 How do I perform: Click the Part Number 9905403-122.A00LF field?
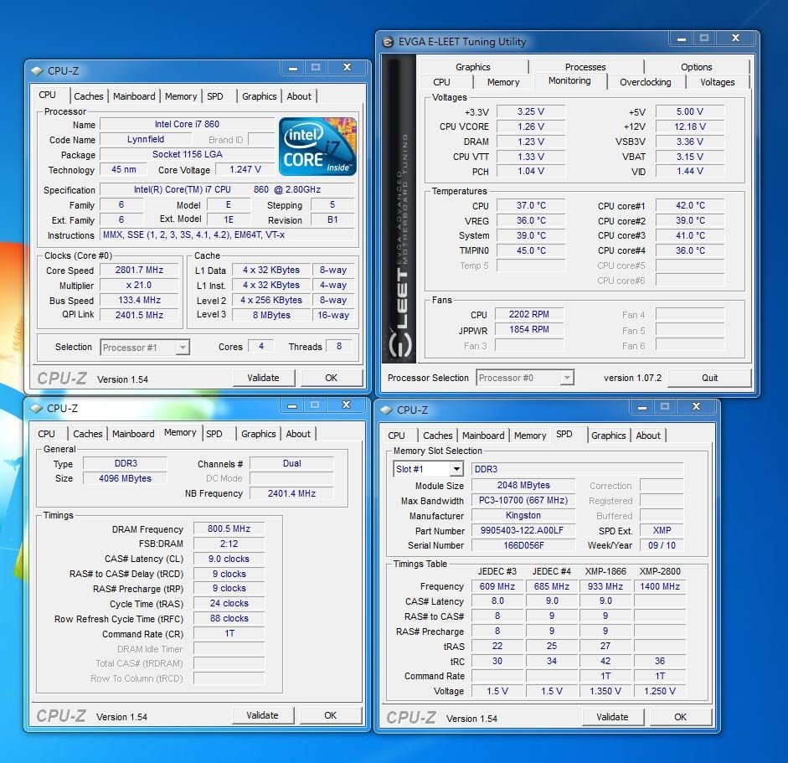[x=523, y=530]
